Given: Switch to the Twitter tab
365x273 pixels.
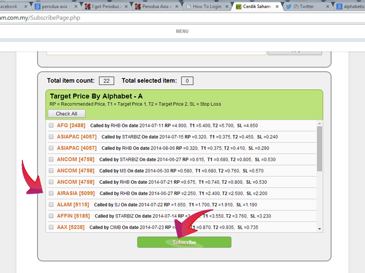Looking at the screenshot, I should (x=307, y=6).
